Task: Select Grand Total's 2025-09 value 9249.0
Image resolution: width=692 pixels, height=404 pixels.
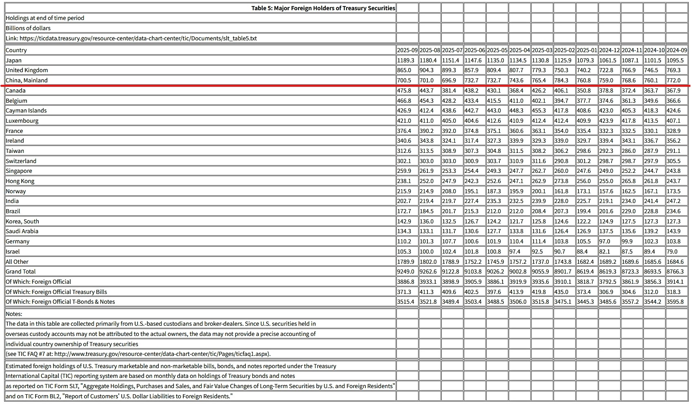Action: coord(405,272)
